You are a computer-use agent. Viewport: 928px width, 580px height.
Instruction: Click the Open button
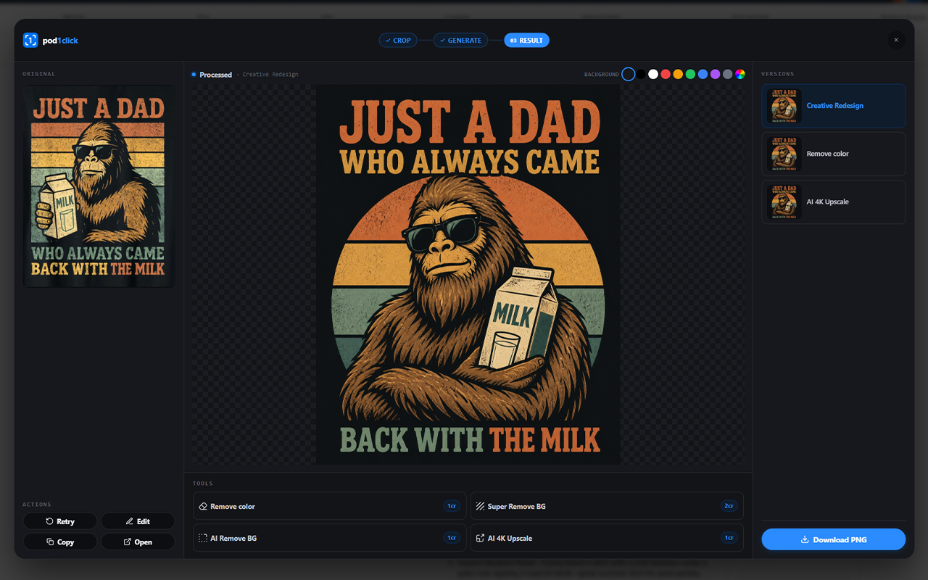pyautogui.click(x=138, y=542)
